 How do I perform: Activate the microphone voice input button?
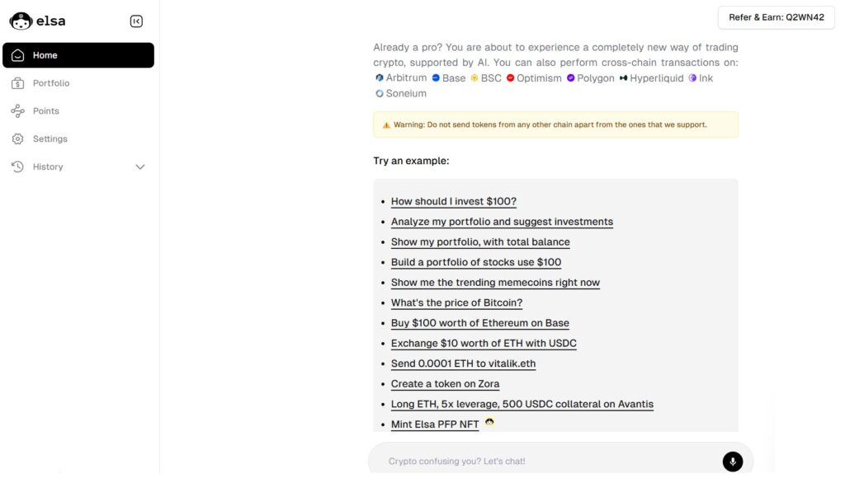732,462
